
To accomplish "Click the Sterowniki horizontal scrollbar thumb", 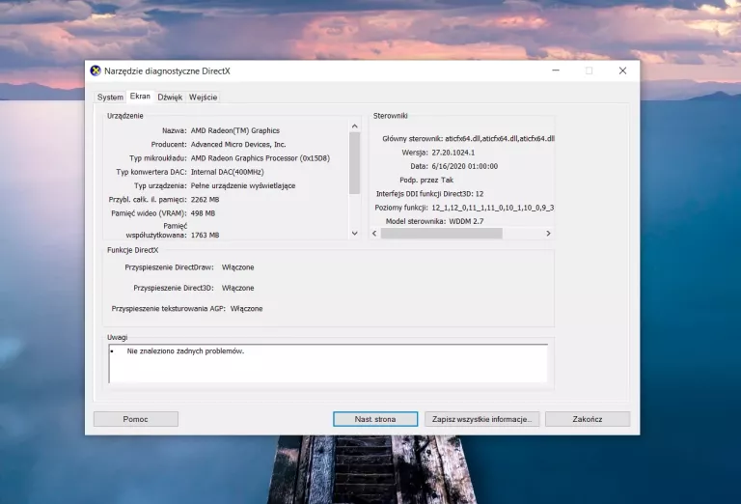I will [x=441, y=234].
